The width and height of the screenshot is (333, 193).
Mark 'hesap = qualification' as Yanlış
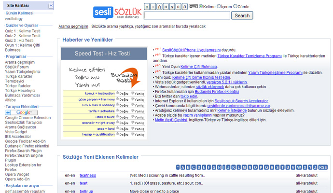[x=138, y=135]
